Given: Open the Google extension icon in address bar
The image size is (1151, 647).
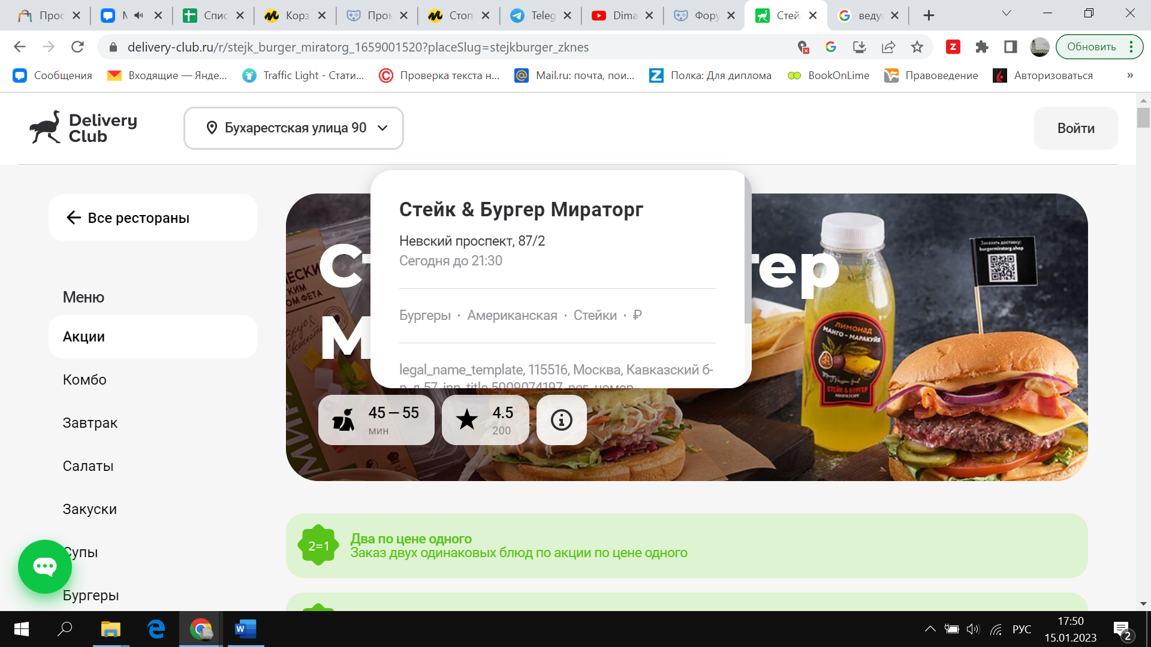Looking at the screenshot, I should [831, 47].
